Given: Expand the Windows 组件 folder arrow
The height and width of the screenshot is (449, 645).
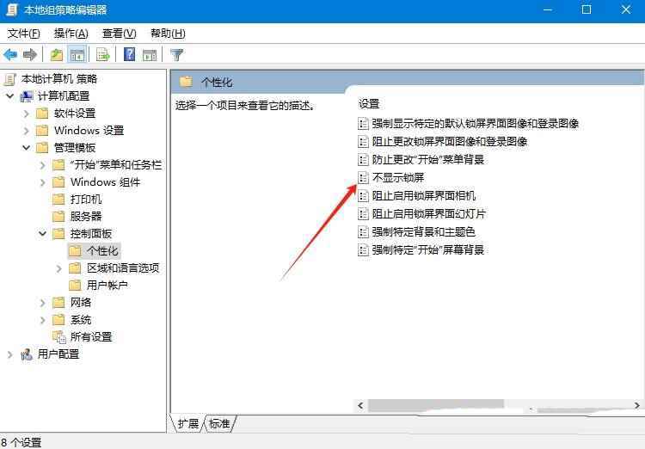Looking at the screenshot, I should pyautogui.click(x=43, y=181).
